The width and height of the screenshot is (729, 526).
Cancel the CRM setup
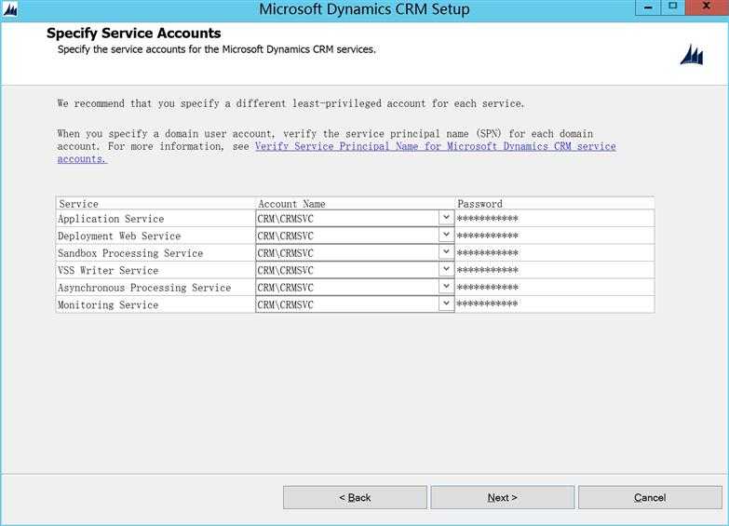(x=650, y=498)
